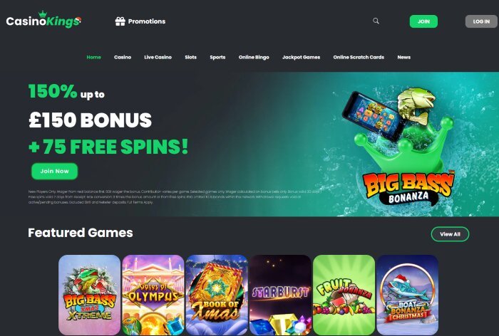The height and width of the screenshot is (336, 499).
Task: Open the Online Bingo page
Action: [254, 57]
